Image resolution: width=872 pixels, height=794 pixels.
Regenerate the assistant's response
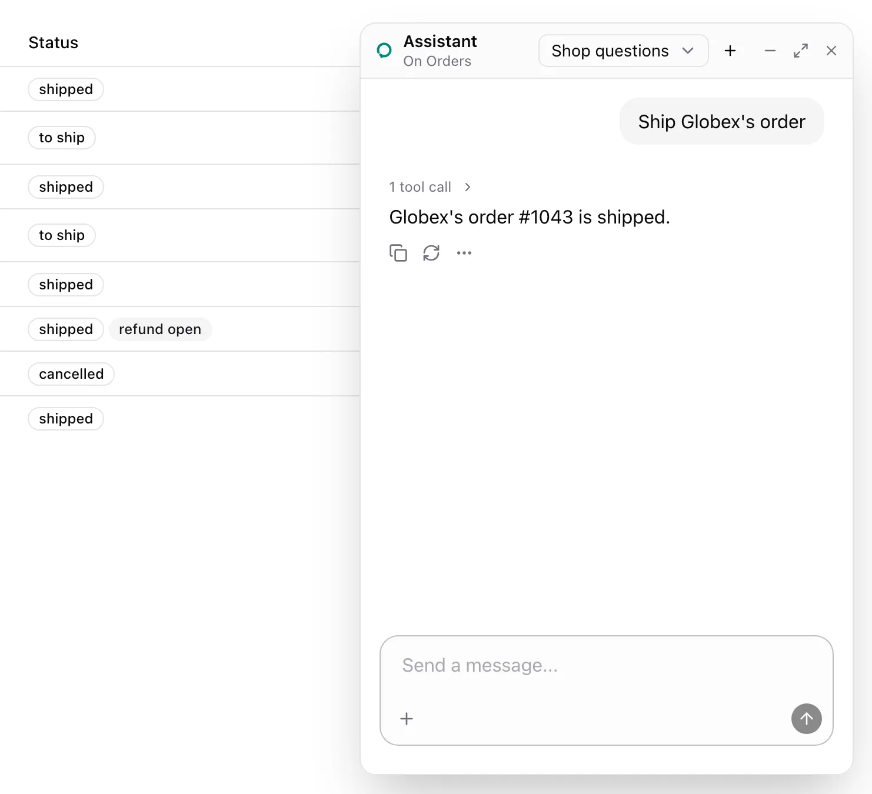(431, 253)
